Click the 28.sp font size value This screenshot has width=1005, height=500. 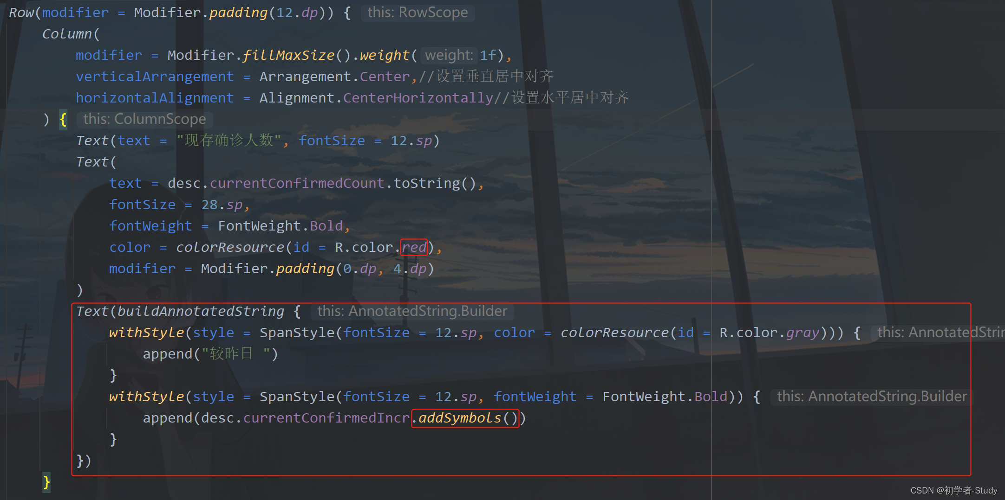[x=222, y=205]
